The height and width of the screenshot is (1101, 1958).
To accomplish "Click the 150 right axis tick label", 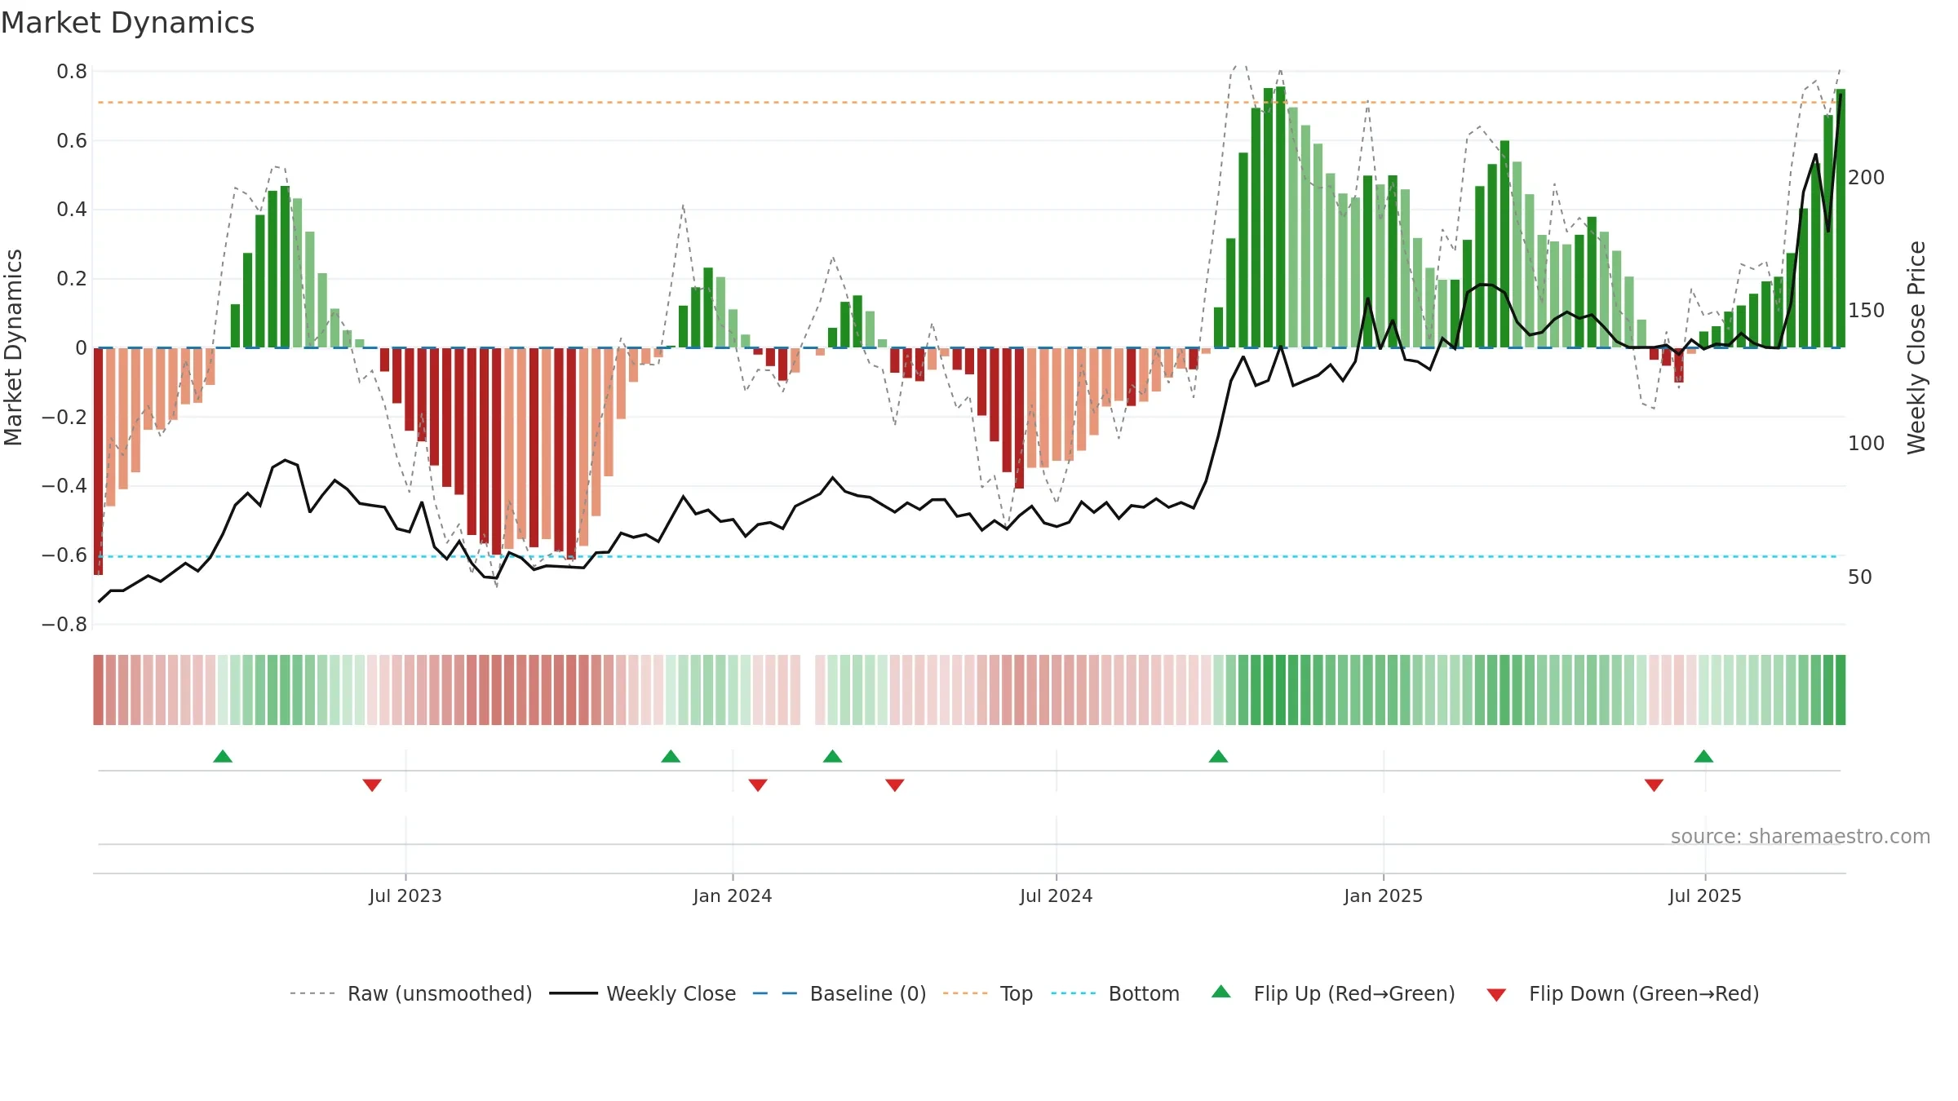I will (1867, 311).
